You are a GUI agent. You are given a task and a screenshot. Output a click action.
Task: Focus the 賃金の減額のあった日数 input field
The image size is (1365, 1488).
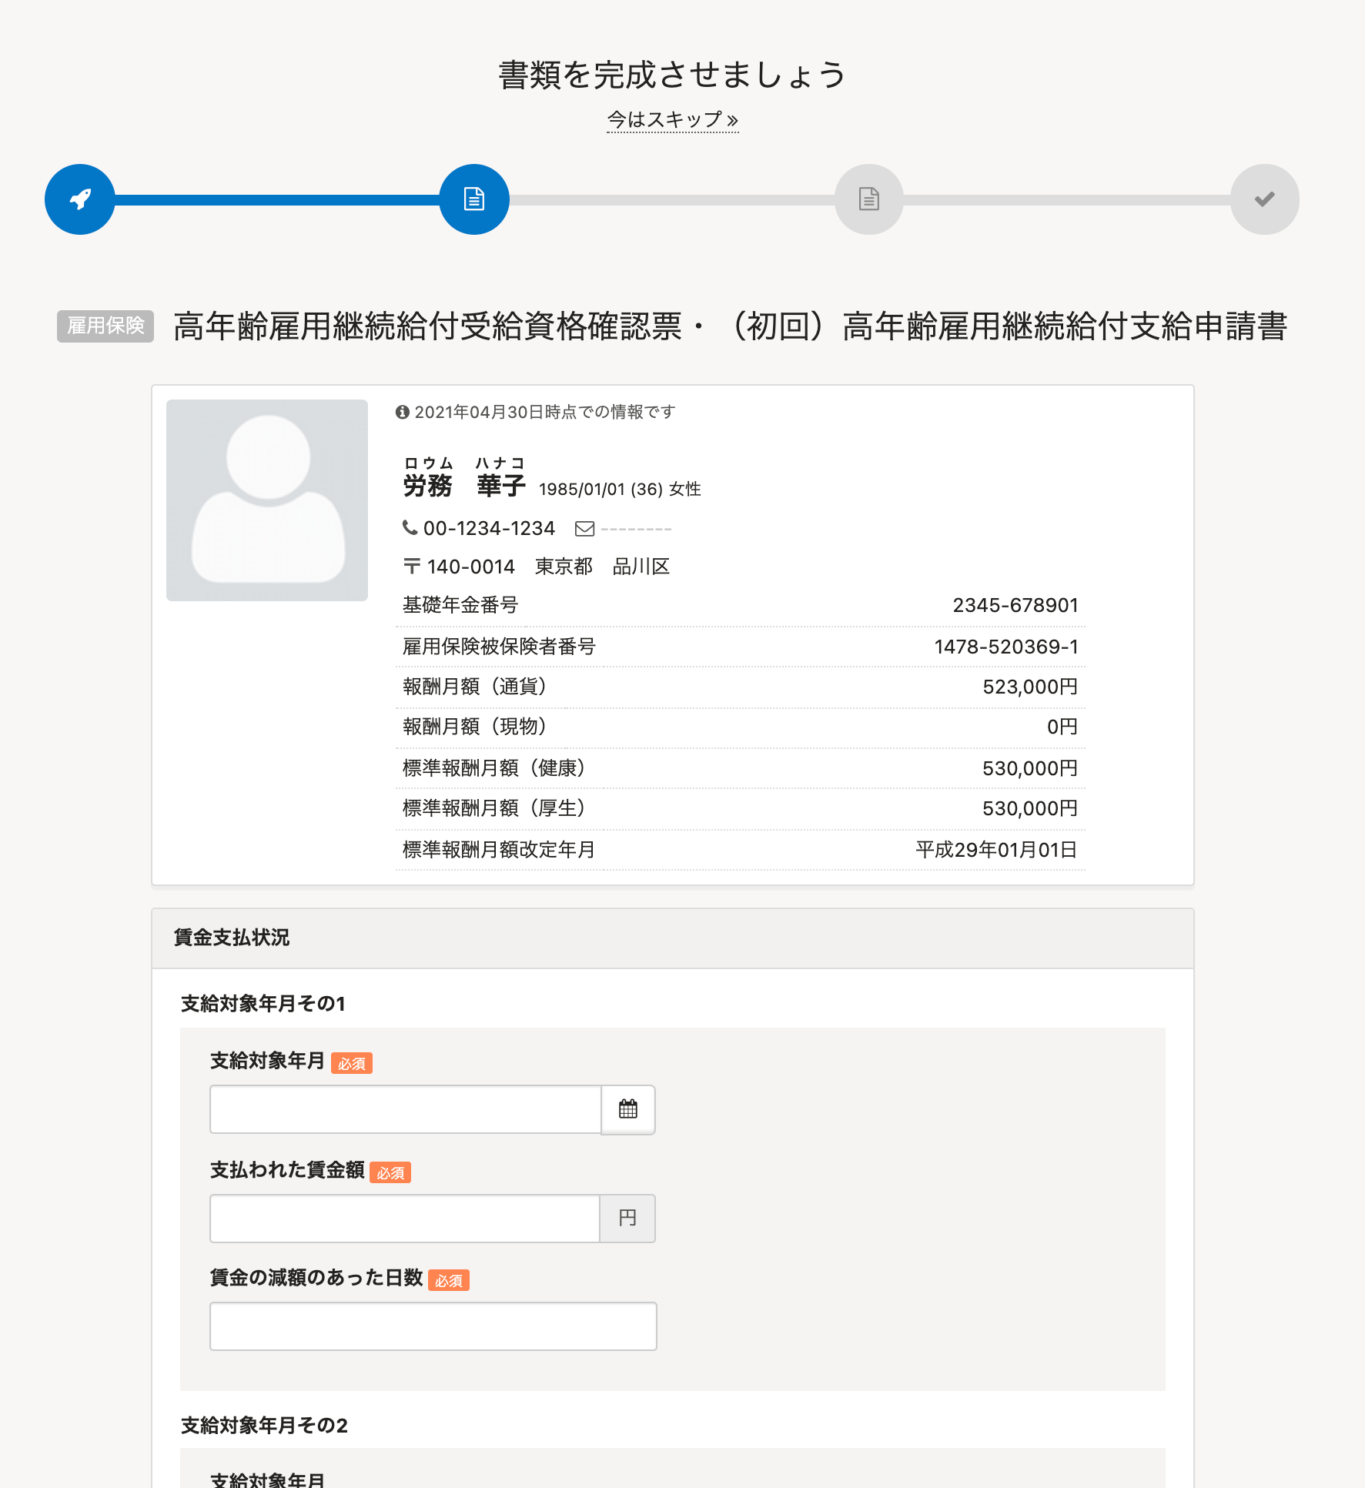[x=433, y=1326]
